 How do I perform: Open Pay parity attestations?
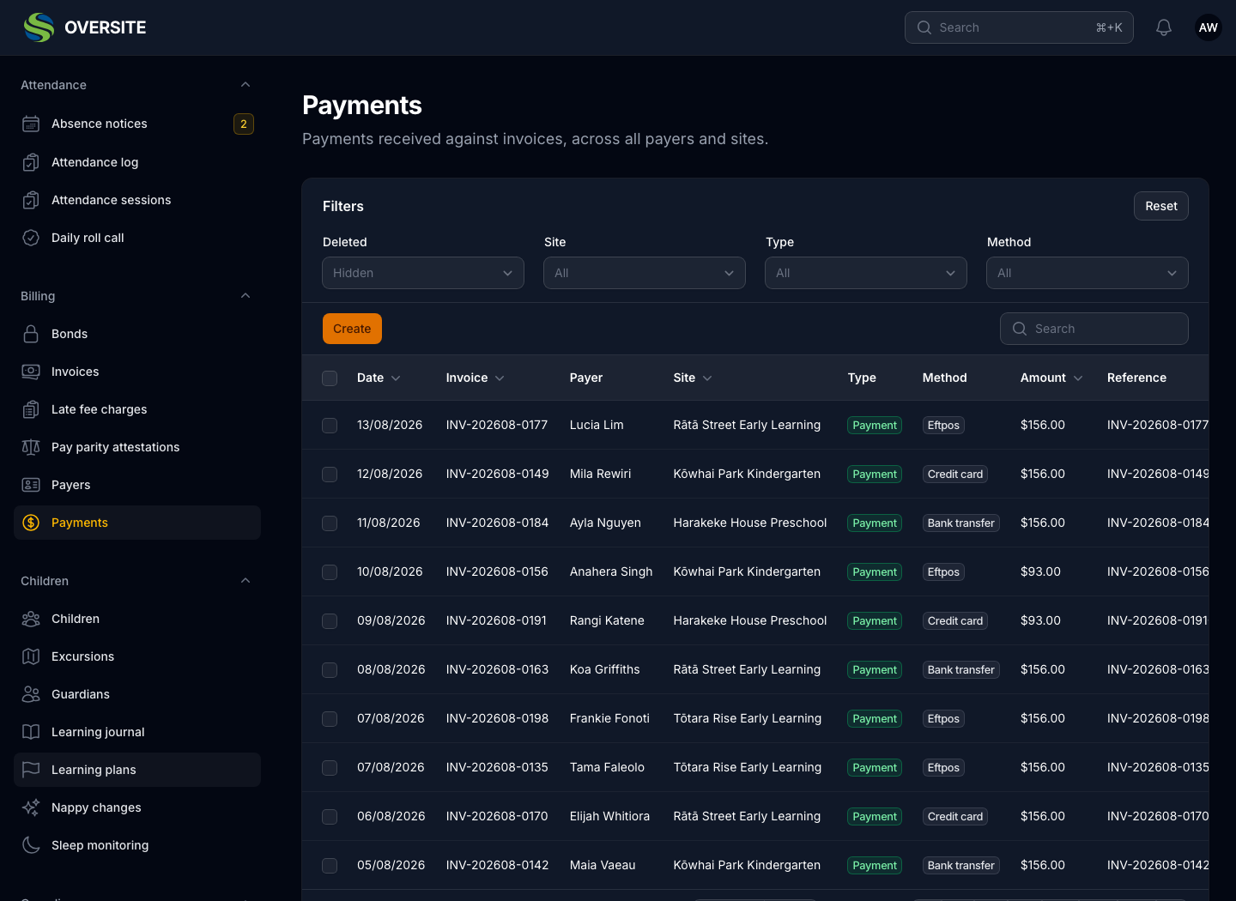137,447
